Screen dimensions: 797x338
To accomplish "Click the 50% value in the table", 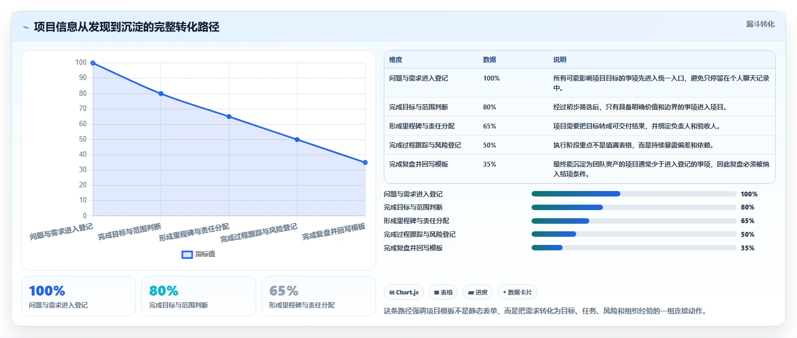I will click(490, 145).
